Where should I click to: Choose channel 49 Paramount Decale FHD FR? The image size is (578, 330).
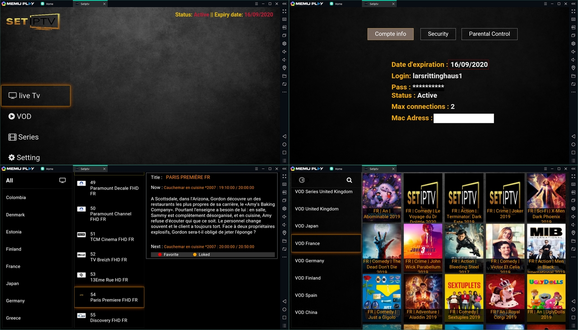(x=109, y=188)
